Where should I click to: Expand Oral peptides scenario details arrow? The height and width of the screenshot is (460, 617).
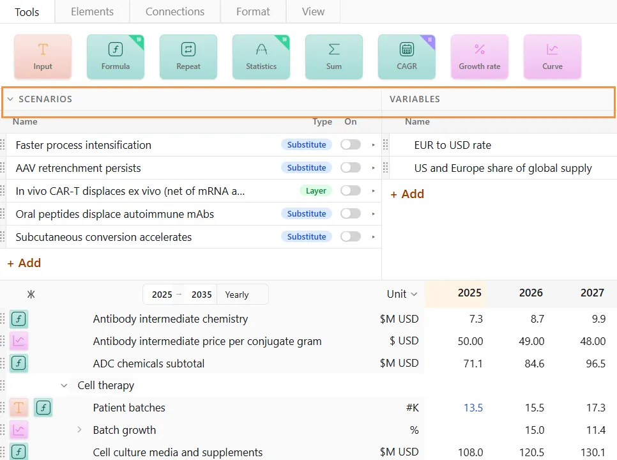click(373, 213)
